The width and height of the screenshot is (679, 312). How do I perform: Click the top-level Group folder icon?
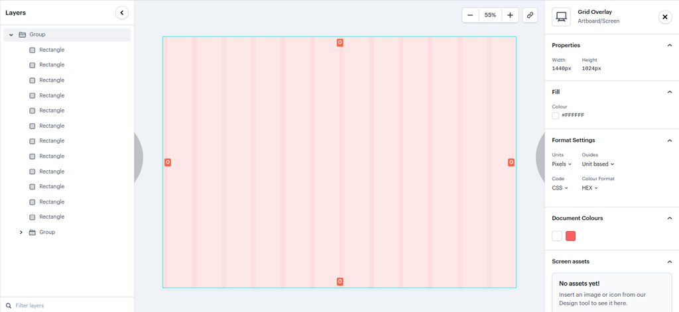22,34
